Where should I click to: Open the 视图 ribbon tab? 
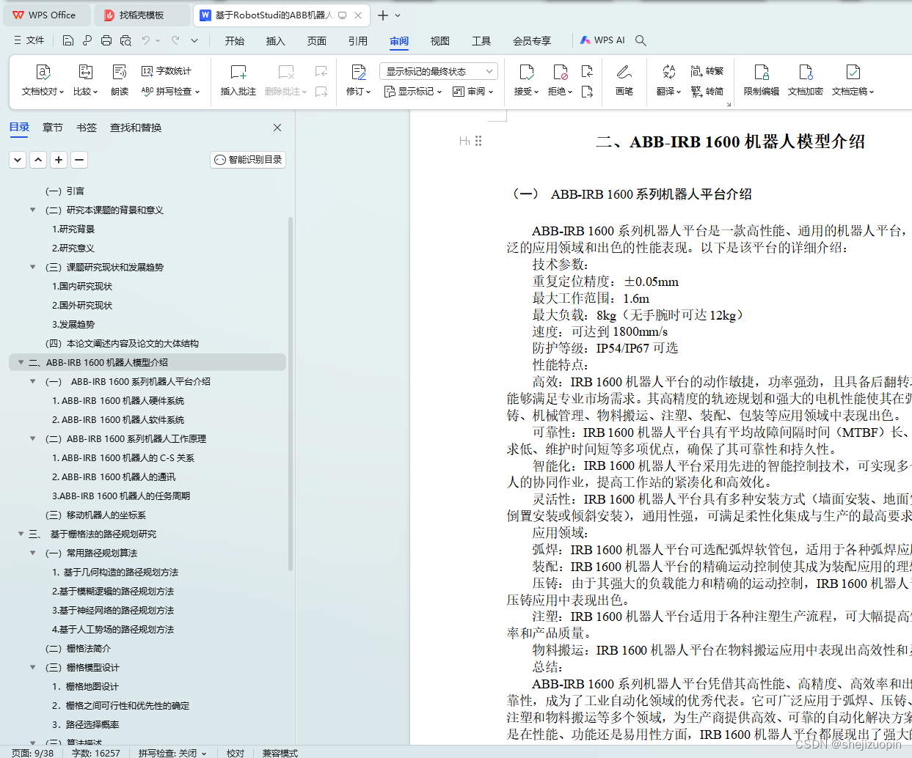tap(440, 40)
